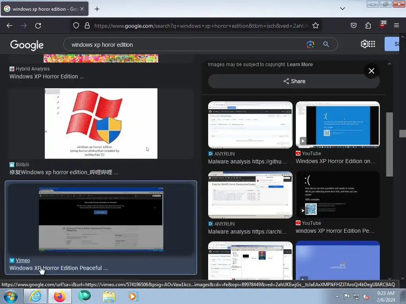Go to Google home via logo
The width and height of the screenshot is (406, 304).
point(27,45)
